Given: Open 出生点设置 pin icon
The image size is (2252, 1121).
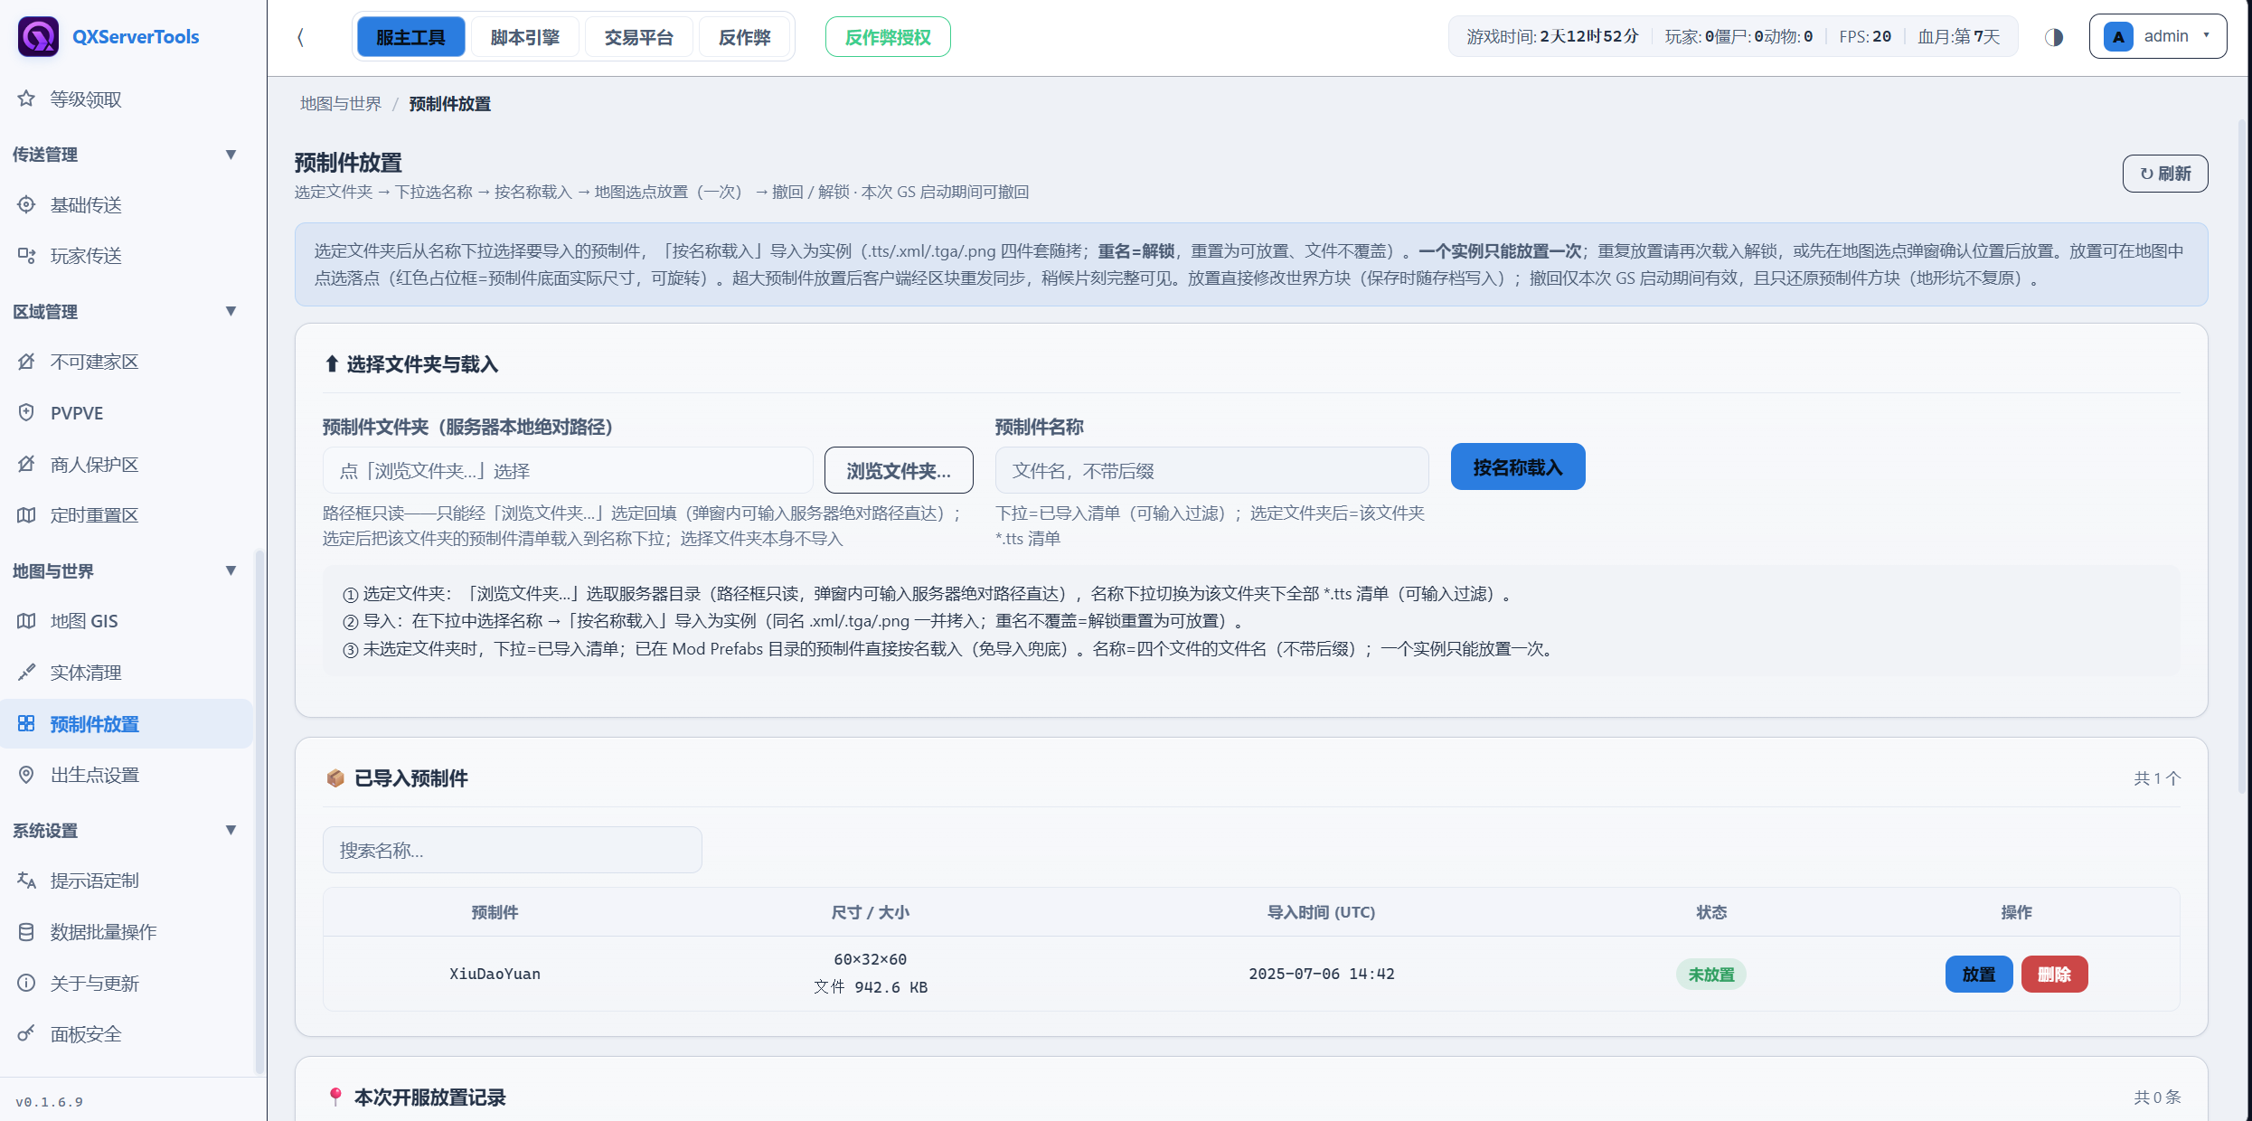Looking at the screenshot, I should pos(26,775).
